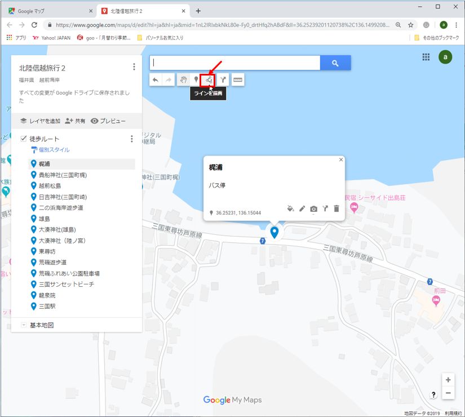Choose the Add directions tool in toolbar
The image size is (465, 417).
223,81
